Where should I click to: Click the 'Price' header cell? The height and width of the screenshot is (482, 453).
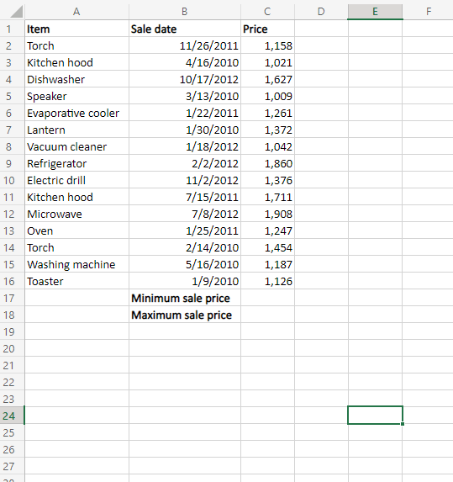click(x=267, y=29)
